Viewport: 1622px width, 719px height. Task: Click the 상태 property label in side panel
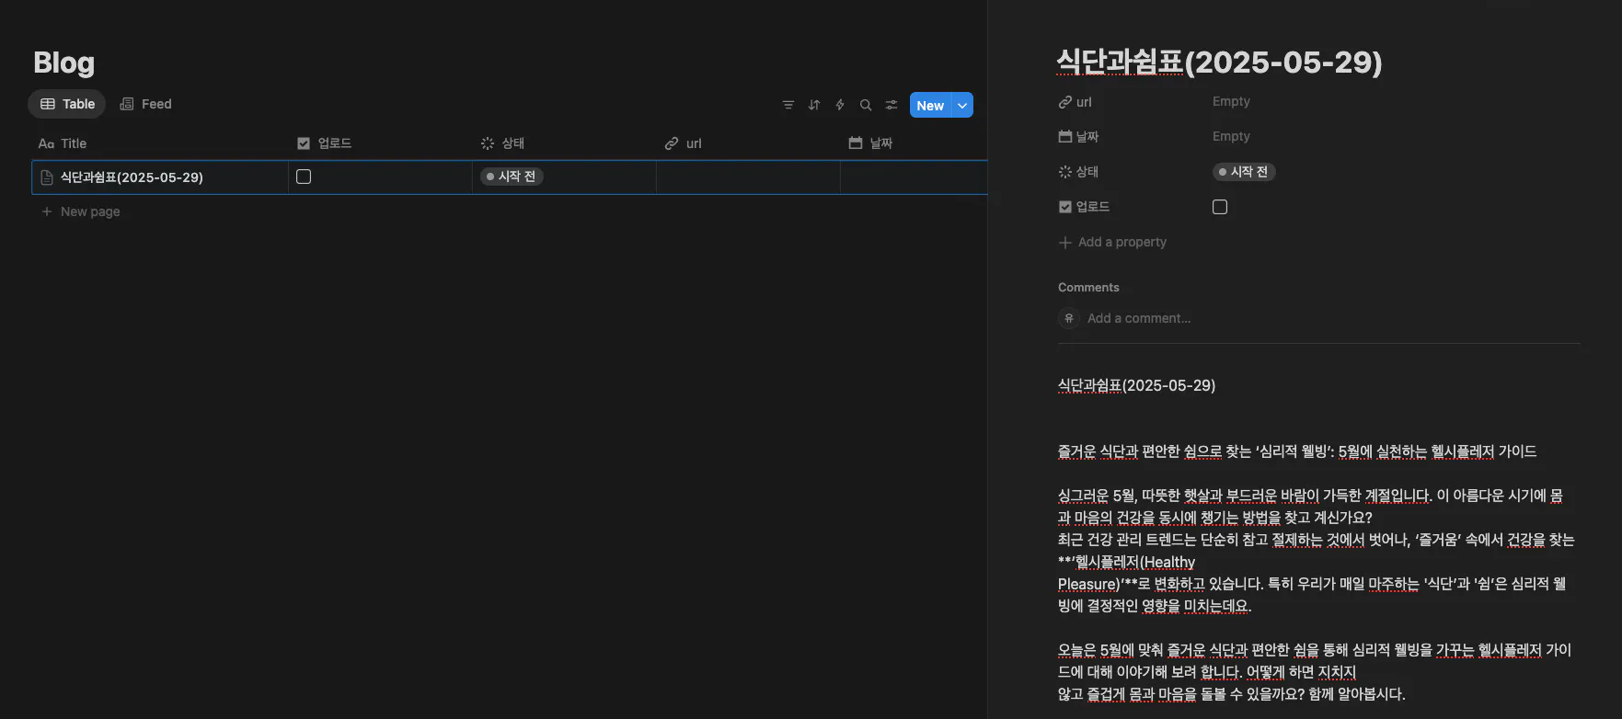tap(1078, 172)
